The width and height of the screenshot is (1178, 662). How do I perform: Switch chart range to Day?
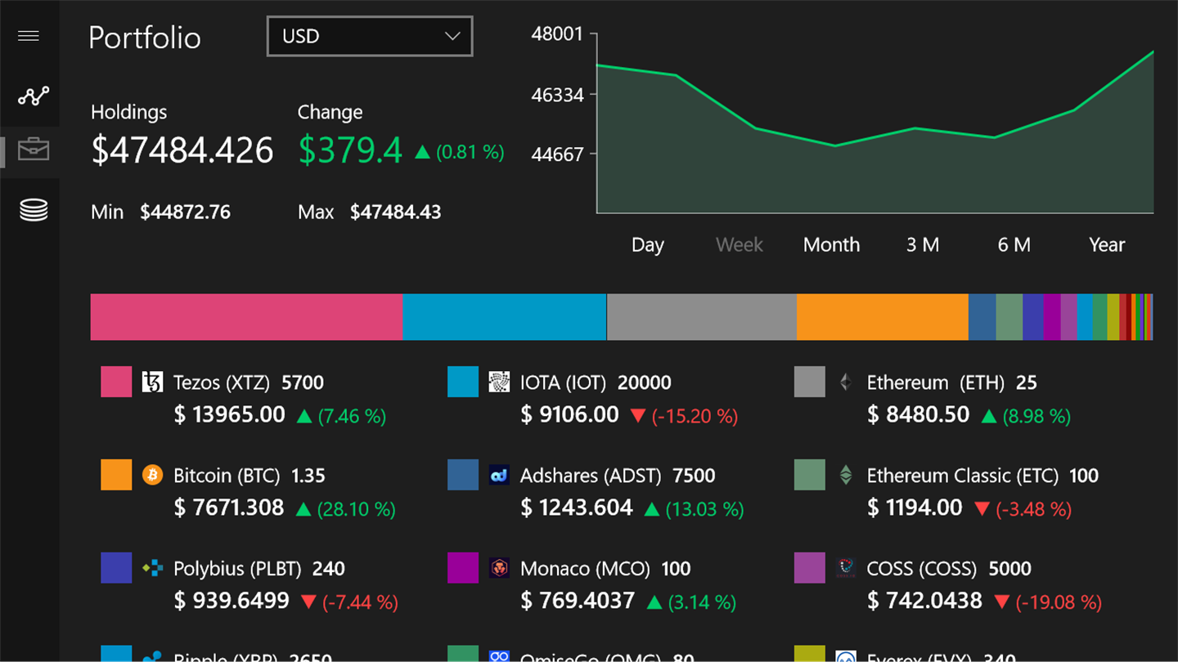[x=647, y=244]
